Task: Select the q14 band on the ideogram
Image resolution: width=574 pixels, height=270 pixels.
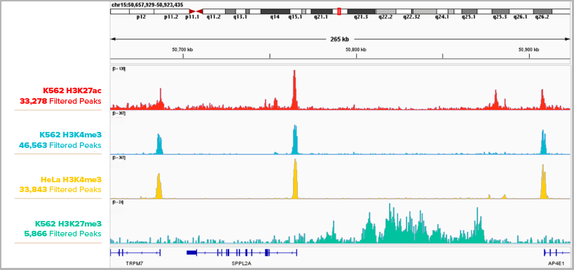Action: pos(275,12)
